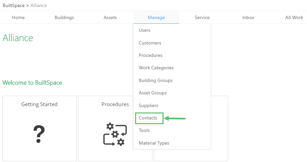Select Users from the Manage menu

click(x=144, y=30)
